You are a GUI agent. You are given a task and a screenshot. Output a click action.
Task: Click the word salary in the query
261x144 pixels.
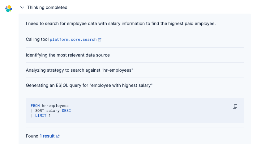53,111
